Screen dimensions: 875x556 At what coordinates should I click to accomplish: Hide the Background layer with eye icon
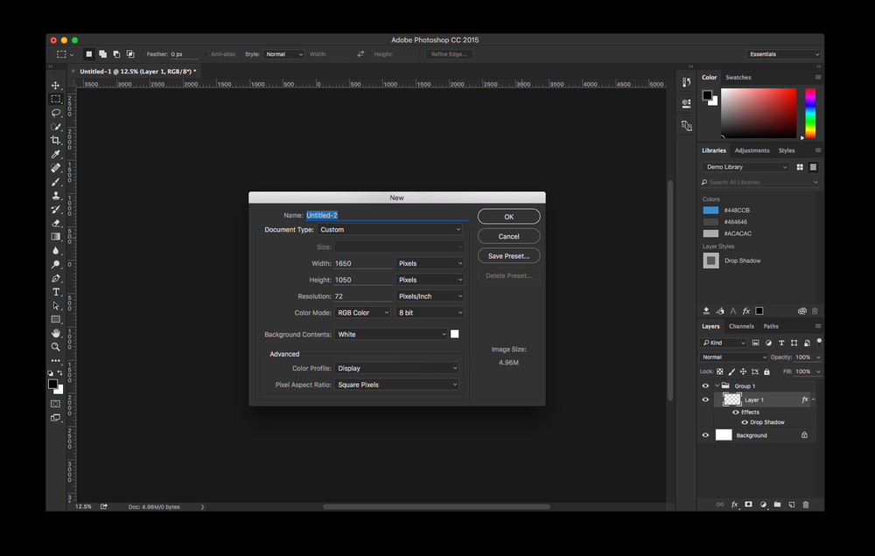(x=705, y=435)
